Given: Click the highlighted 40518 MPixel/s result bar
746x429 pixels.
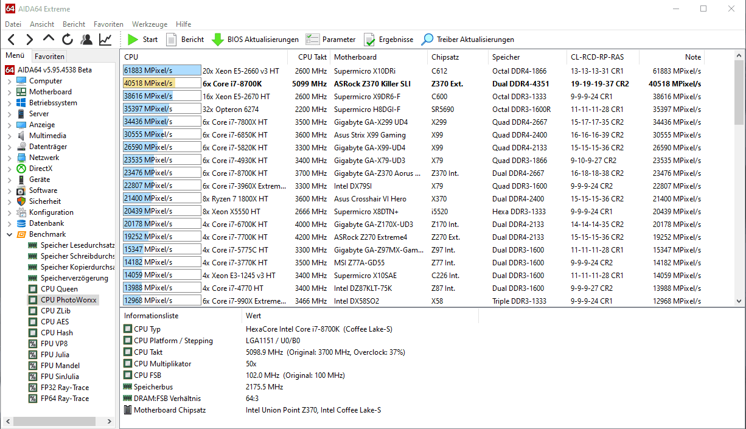Looking at the screenshot, I should click(162, 83).
